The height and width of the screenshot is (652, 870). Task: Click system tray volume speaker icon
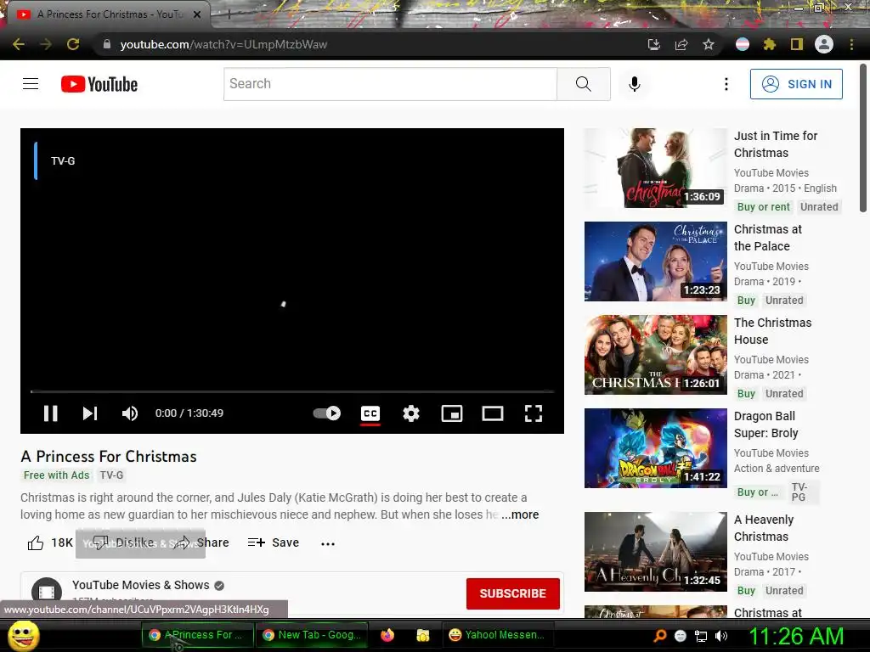click(x=722, y=636)
